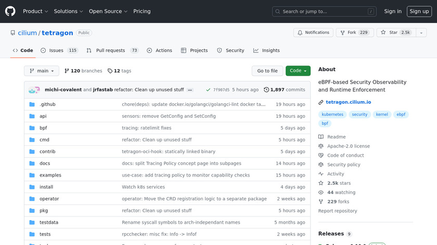The width and height of the screenshot is (437, 245).
Task: Expand the Solutions menu
Action: click(68, 11)
